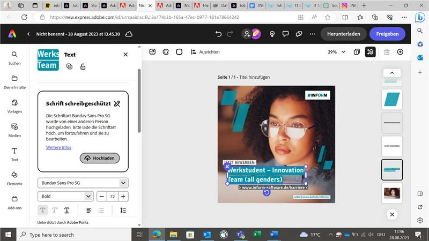Select the www.inform-software.de/karriere text on canvas
Image resolution: width=429 pixels, height=241 pixels.
pyautogui.click(x=273, y=187)
